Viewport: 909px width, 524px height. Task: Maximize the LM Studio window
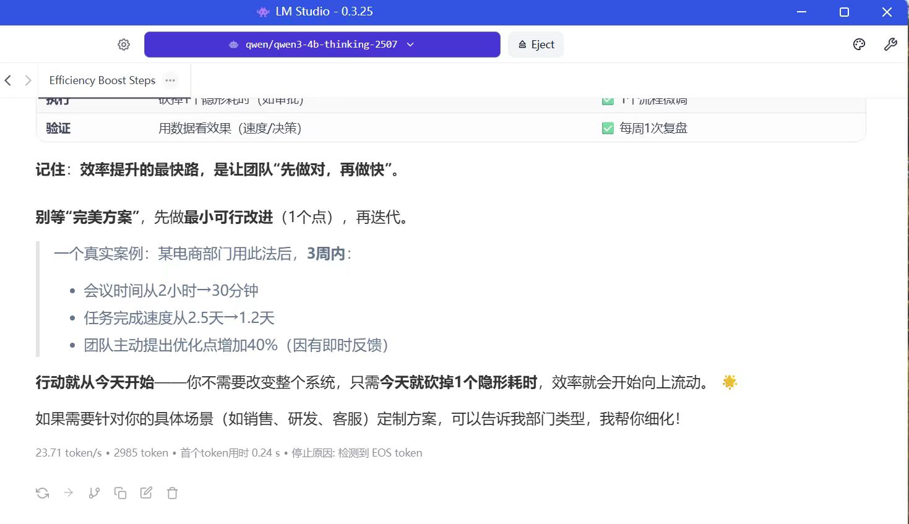point(844,12)
